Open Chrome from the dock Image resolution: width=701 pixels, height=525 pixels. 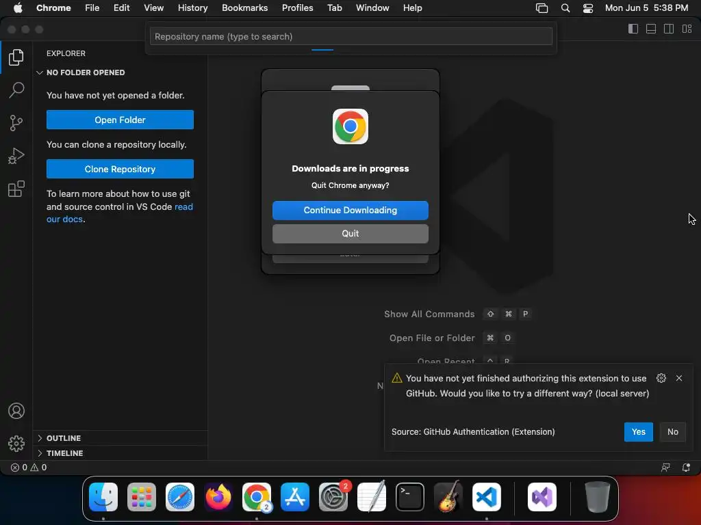click(257, 497)
